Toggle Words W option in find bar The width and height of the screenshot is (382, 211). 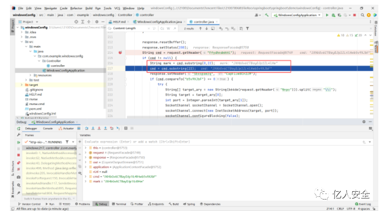[x=168, y=29]
